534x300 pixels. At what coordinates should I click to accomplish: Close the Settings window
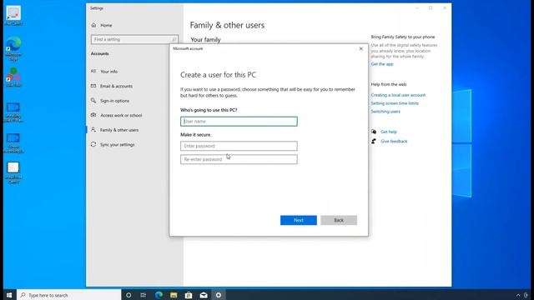coord(445,8)
